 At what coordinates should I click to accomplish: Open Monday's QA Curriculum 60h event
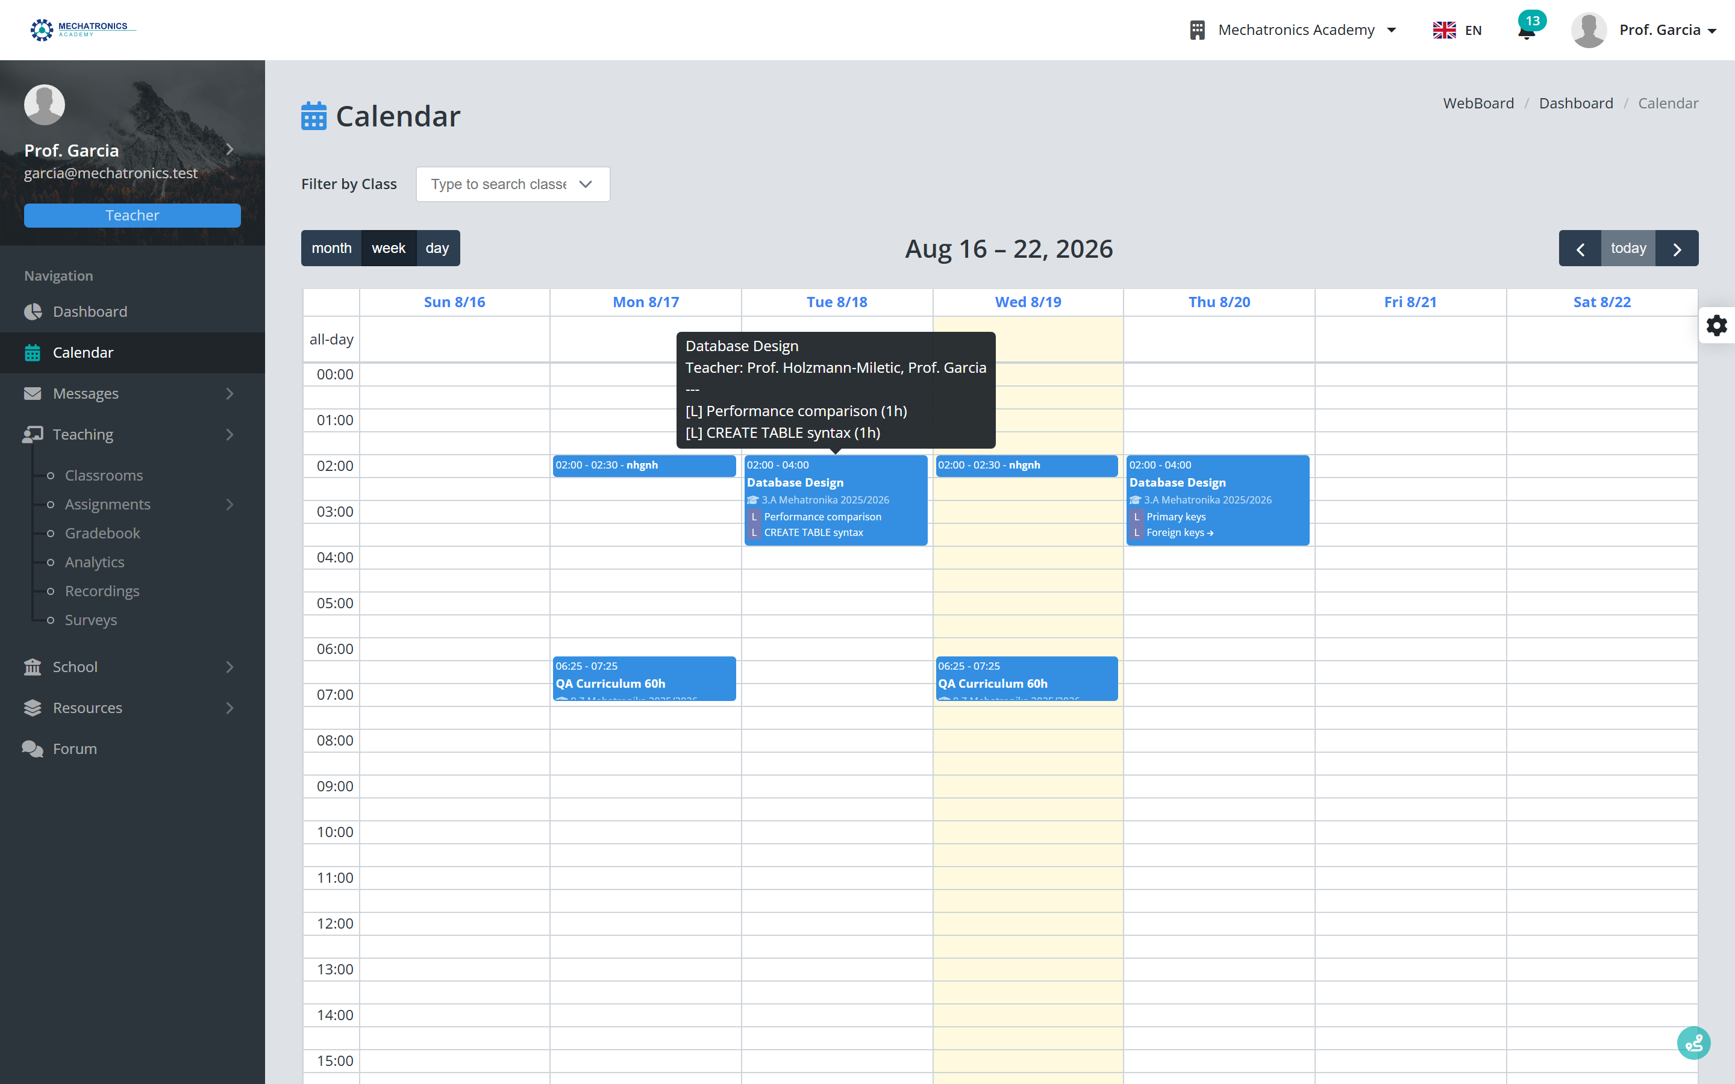pos(644,678)
